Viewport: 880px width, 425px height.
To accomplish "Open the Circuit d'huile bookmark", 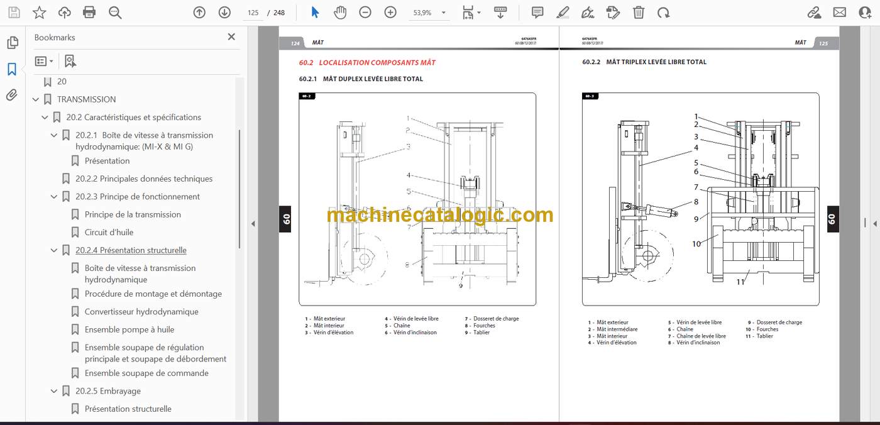I will (109, 232).
